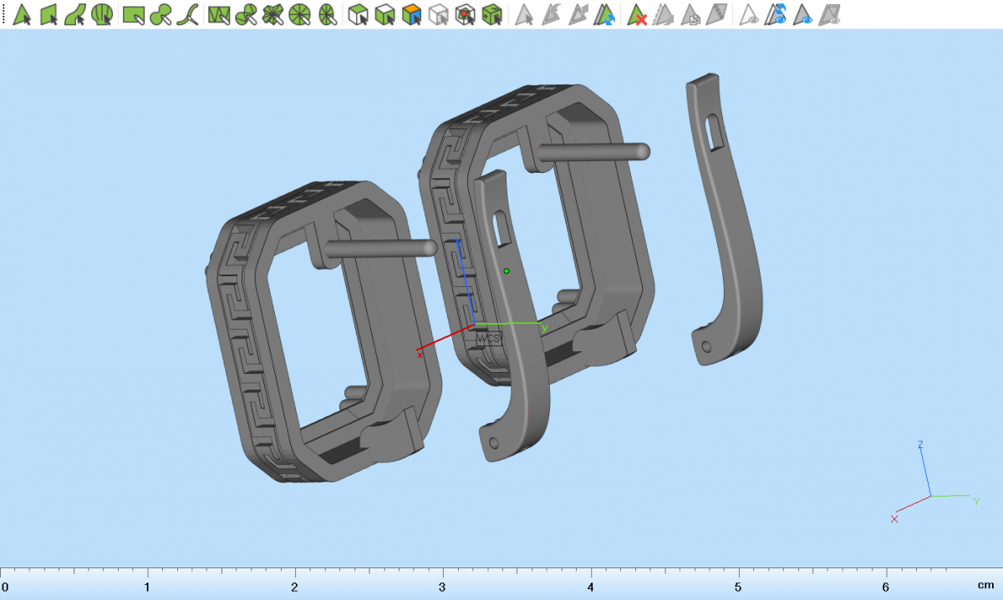
Task: Click the dark triangle with blue eye icon
Action: pos(804,14)
